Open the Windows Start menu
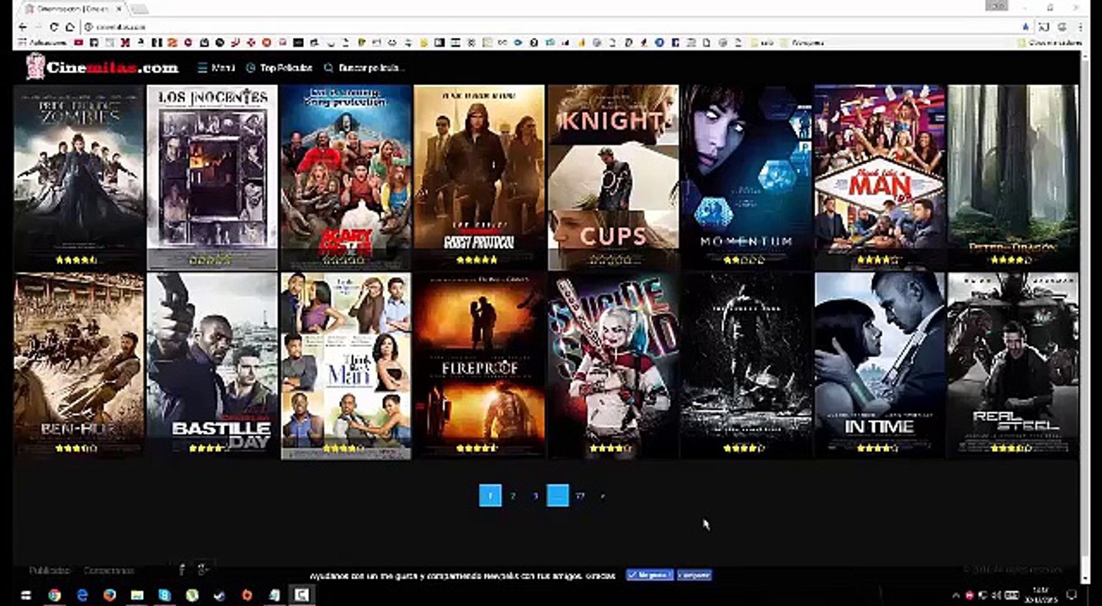This screenshot has height=606, width=1102. click(25, 595)
